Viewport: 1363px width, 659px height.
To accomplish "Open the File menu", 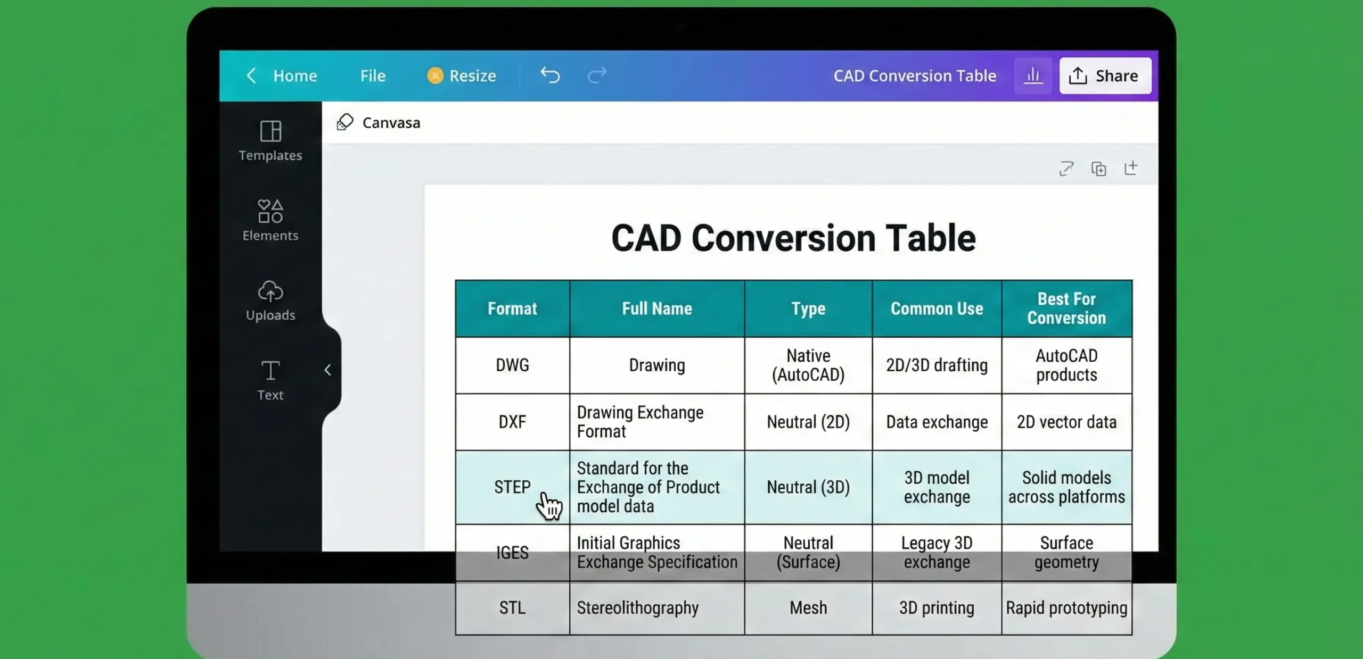I will pyautogui.click(x=372, y=75).
